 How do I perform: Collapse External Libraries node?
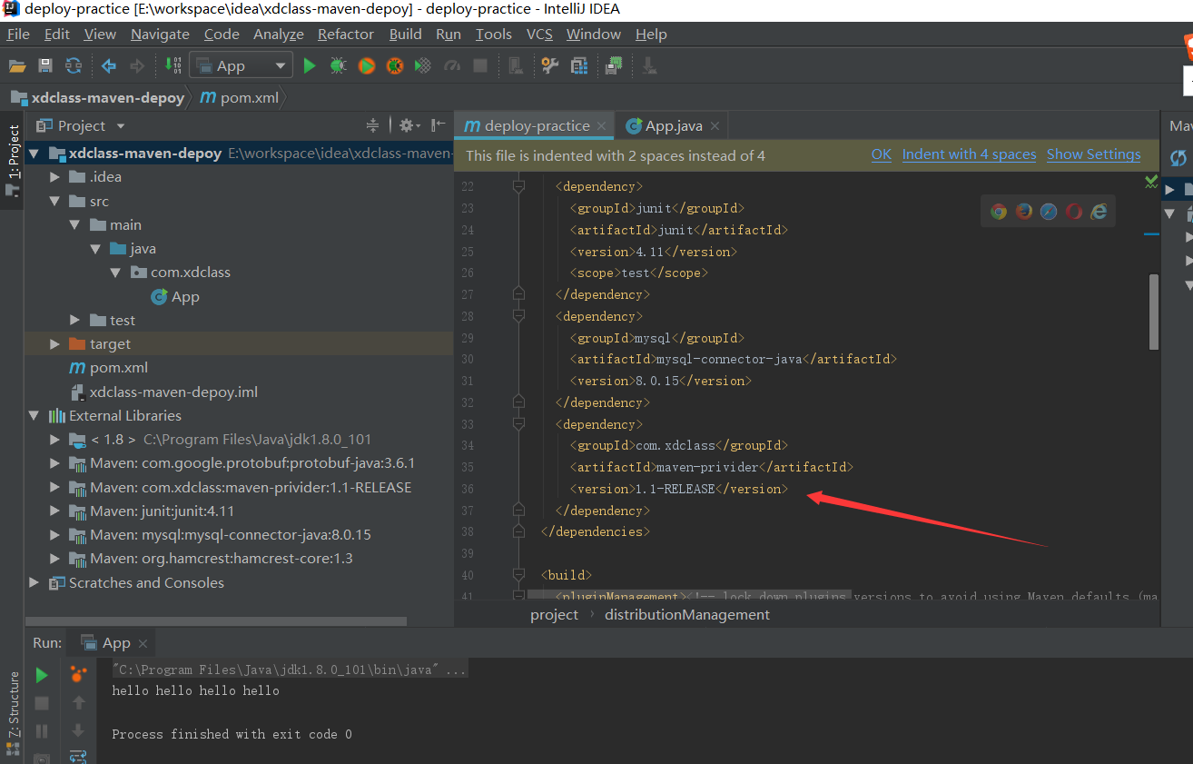point(35,415)
